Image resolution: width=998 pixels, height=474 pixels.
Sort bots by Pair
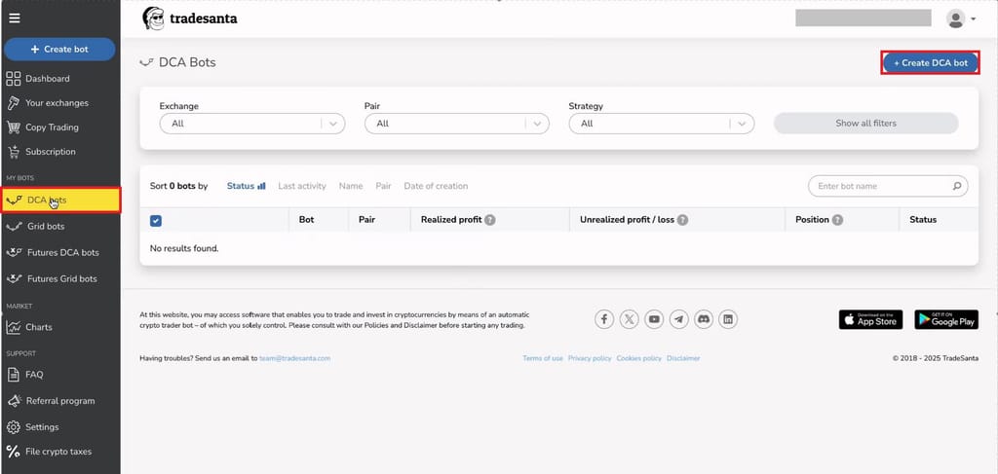[383, 186]
